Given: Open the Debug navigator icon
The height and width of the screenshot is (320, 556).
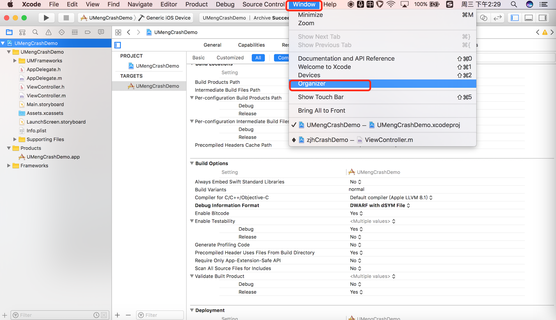Looking at the screenshot, I should click(75, 32).
